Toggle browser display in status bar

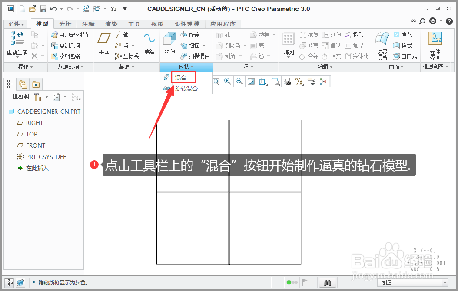pos(20,283)
